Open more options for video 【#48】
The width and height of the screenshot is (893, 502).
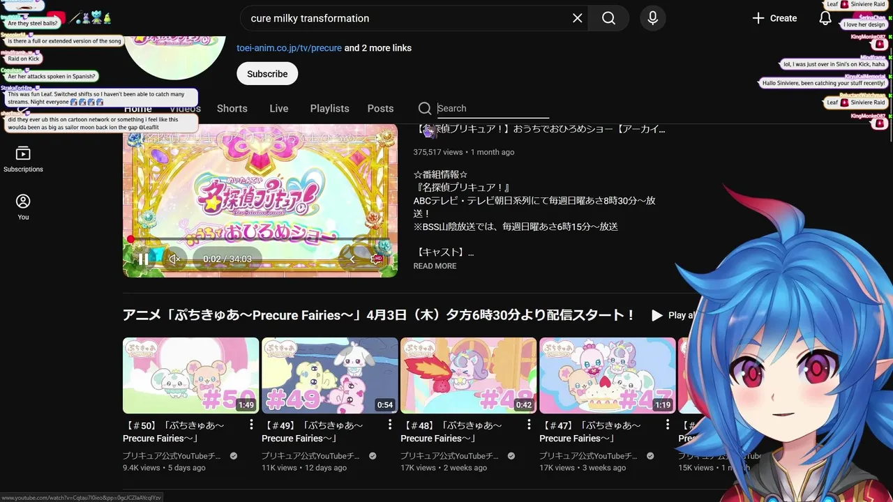click(529, 425)
